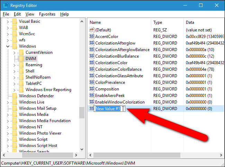The image size is (225, 167).
Task: Open the File menu
Action: (6, 14)
